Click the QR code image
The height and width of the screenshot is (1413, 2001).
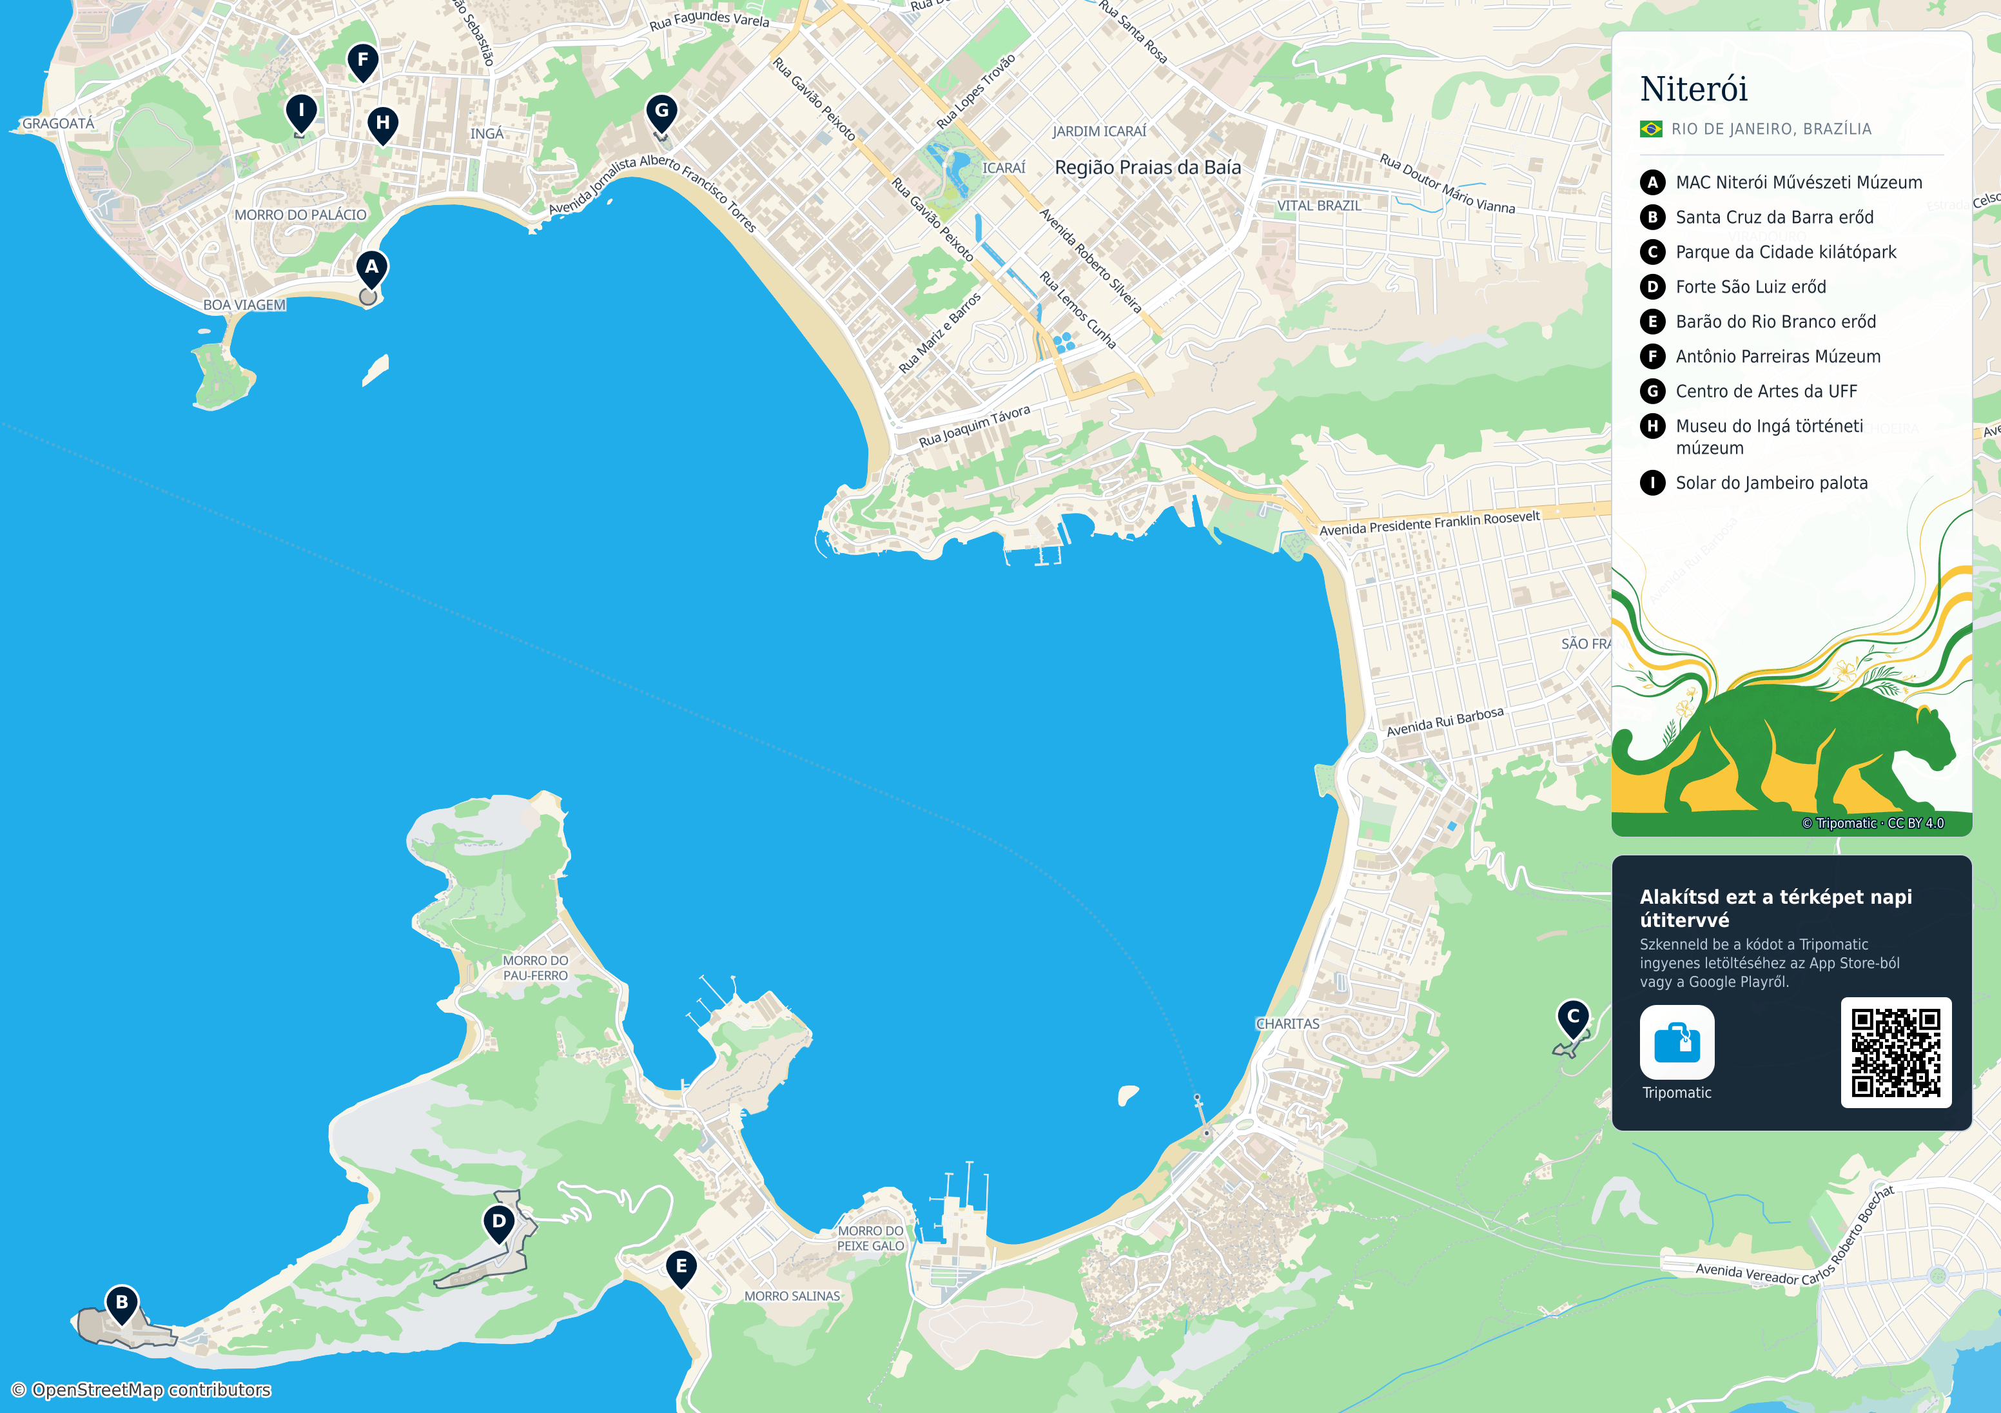pyautogui.click(x=1895, y=1053)
